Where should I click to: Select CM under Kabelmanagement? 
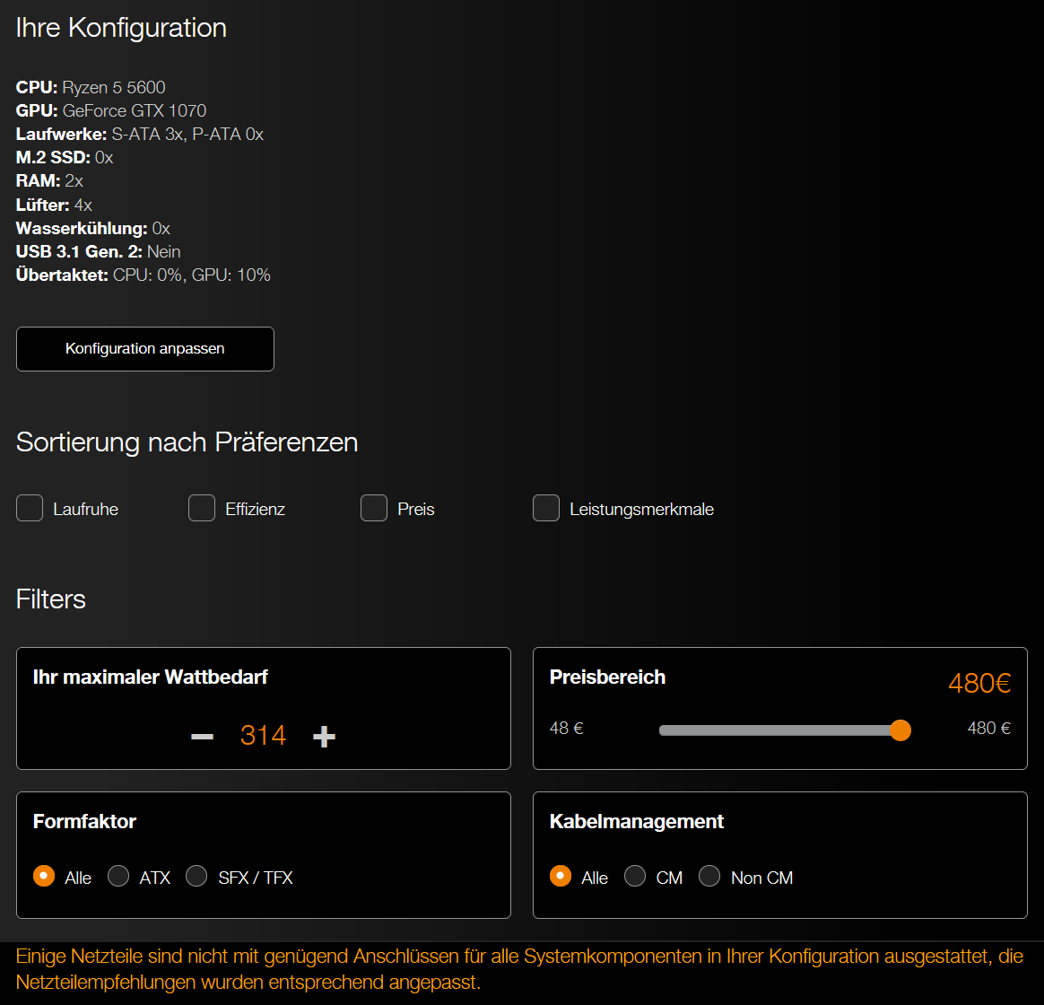(635, 876)
